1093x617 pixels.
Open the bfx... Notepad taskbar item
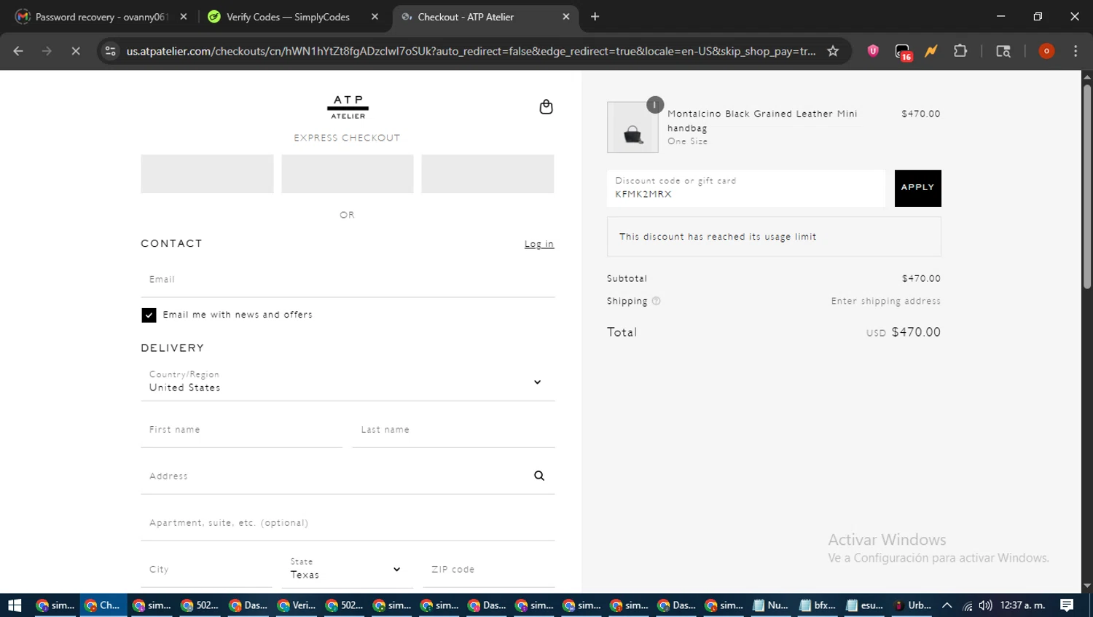tap(818, 605)
